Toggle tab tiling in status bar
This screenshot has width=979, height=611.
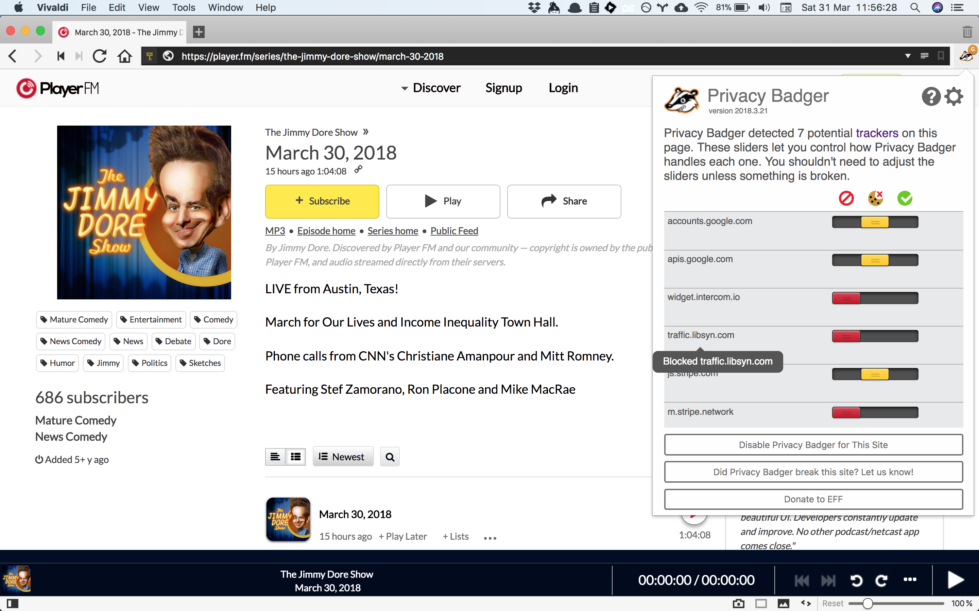[x=761, y=603]
